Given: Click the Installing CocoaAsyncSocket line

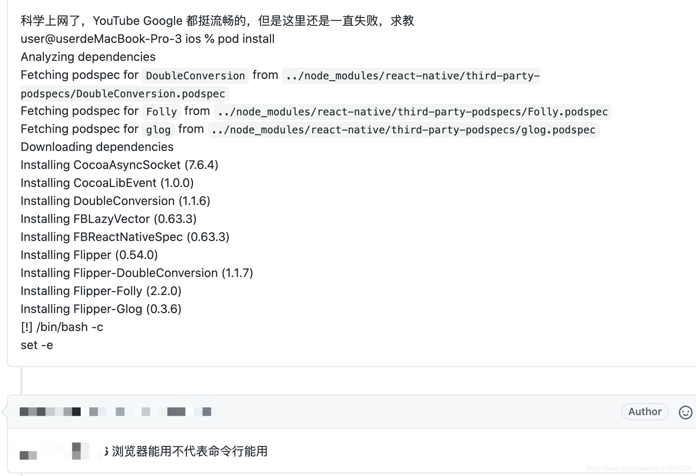Looking at the screenshot, I should point(119,165).
